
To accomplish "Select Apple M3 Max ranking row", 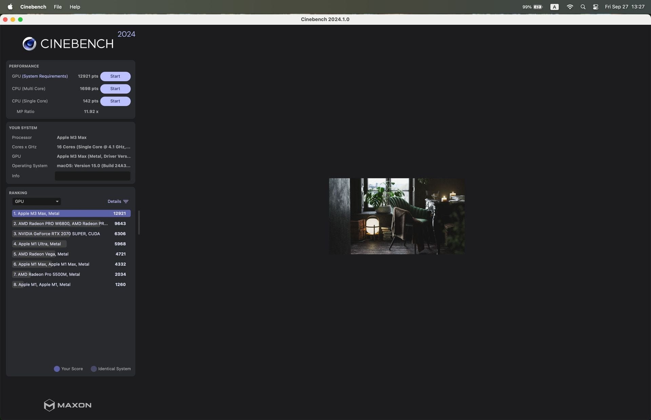I will (x=71, y=213).
